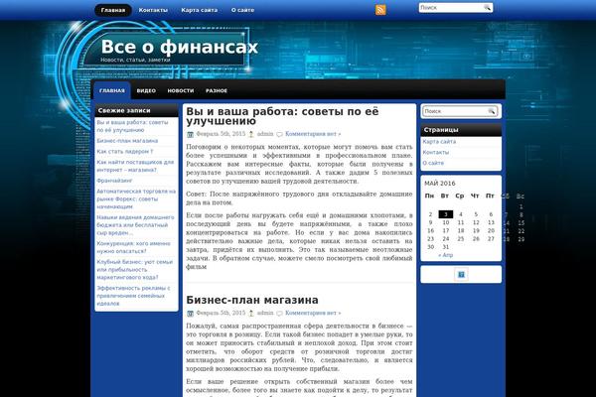Screen dimensions: 596x397
Task: Select the НОВОСТИ category tab
Action: click(181, 90)
